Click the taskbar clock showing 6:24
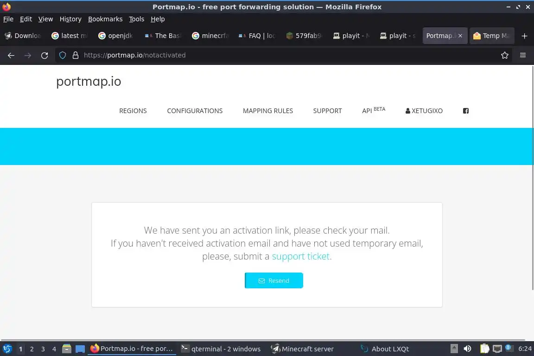Screen dimensions: 534x356 click(525, 349)
